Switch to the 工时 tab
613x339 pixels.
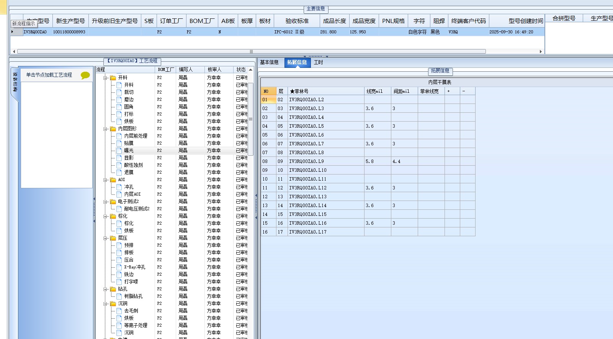pyautogui.click(x=319, y=63)
